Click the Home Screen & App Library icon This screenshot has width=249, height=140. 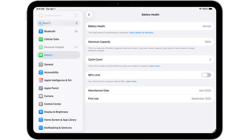(x=41, y=120)
